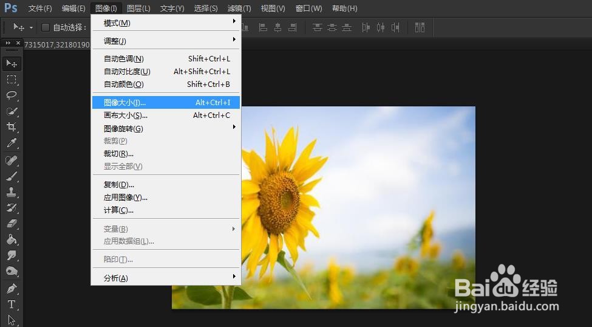
Task: Open the 帮助(H) menu
Action: tap(344, 8)
